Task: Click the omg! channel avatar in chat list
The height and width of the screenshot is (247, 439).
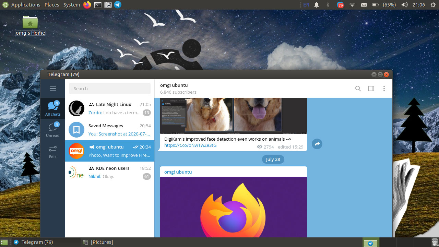Action: pyautogui.click(x=76, y=151)
